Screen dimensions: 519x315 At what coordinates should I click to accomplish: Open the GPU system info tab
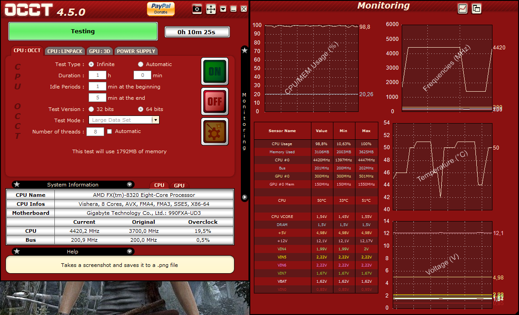click(x=179, y=185)
